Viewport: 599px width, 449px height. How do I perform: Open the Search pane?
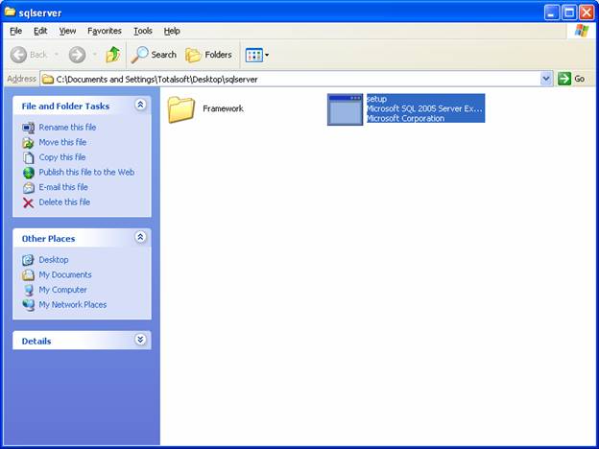click(x=154, y=55)
